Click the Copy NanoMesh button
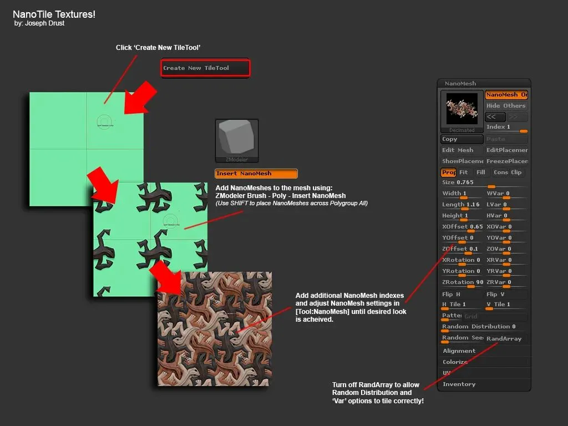 tap(462, 139)
